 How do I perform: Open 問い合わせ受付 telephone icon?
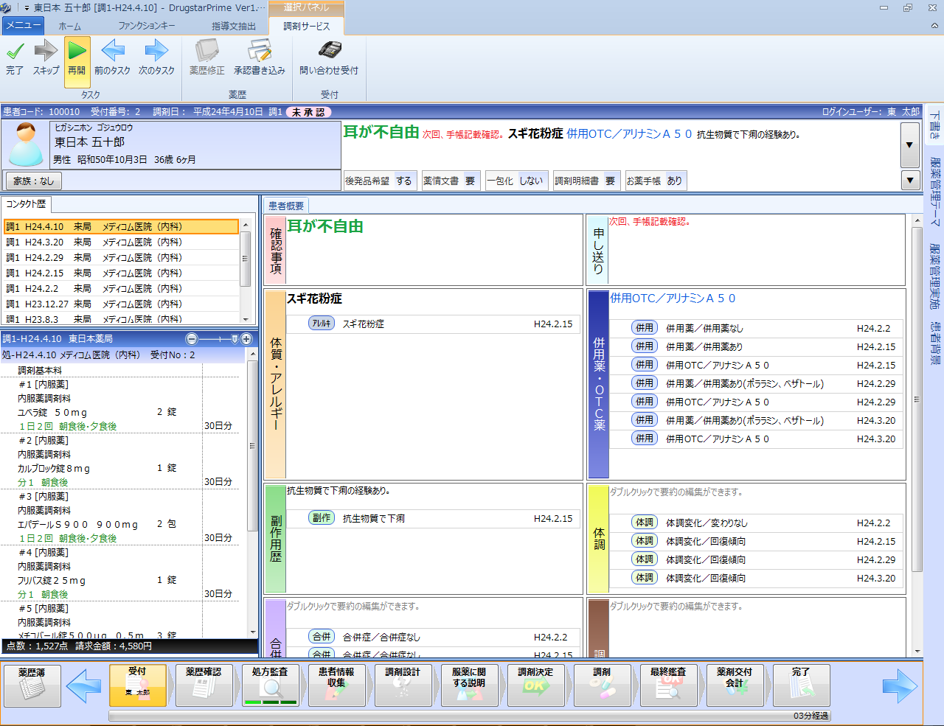[329, 51]
